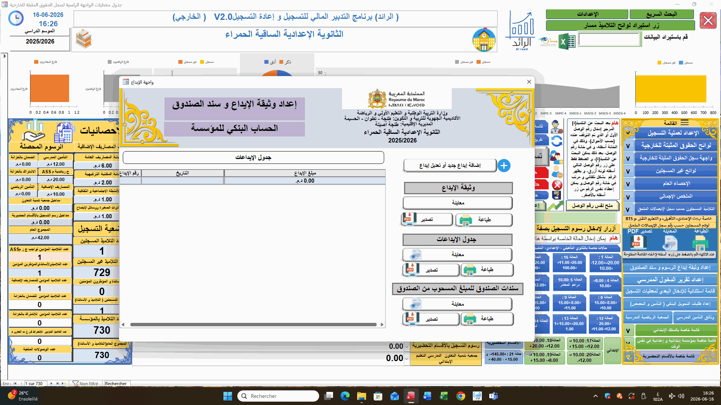This screenshot has height=405, width=721.
Task: Print the سندات الصندوق cash vouchers
Action: pyautogui.click(x=487, y=319)
